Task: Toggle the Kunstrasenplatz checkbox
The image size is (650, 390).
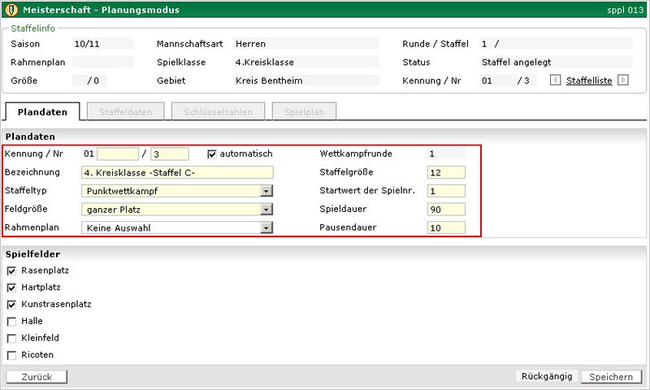Action: [x=11, y=305]
